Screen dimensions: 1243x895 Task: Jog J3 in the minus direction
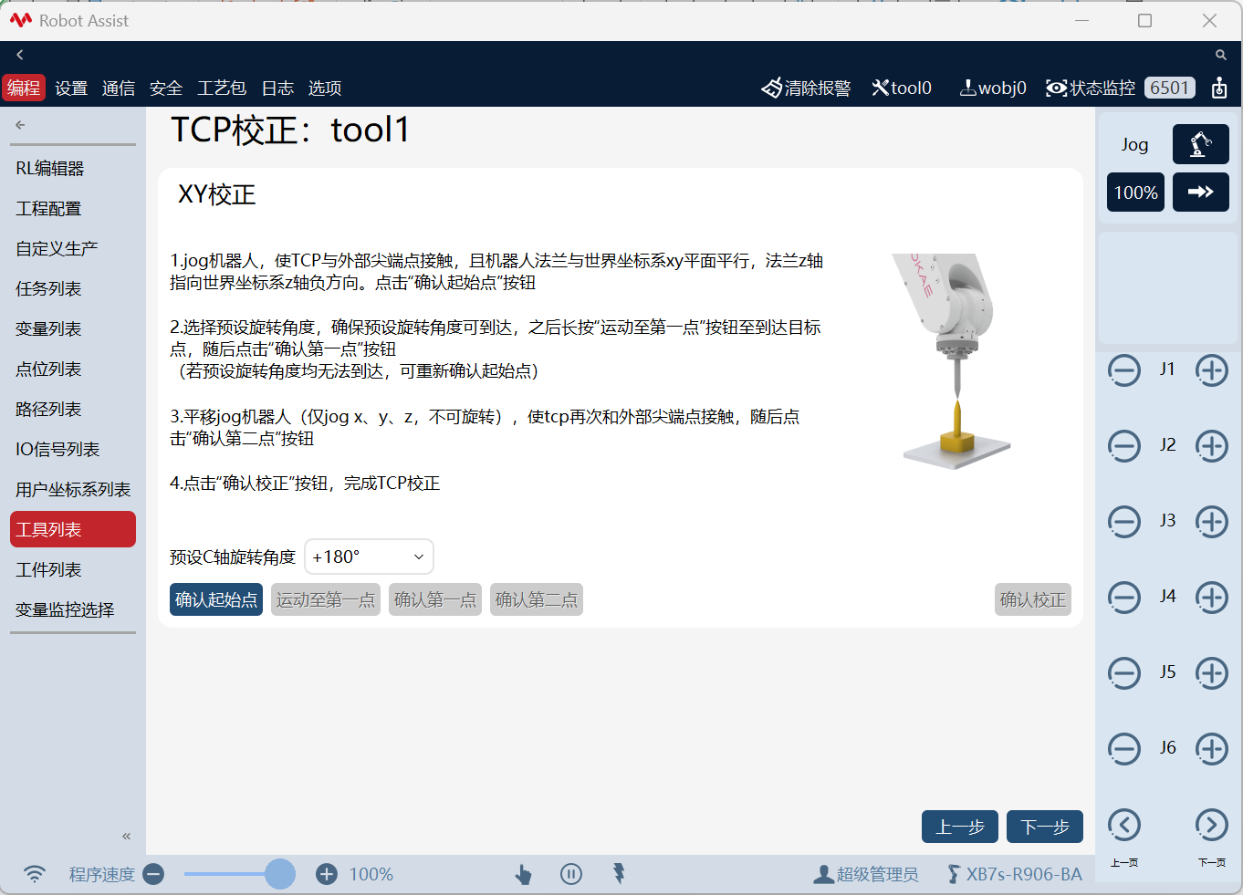tap(1124, 522)
